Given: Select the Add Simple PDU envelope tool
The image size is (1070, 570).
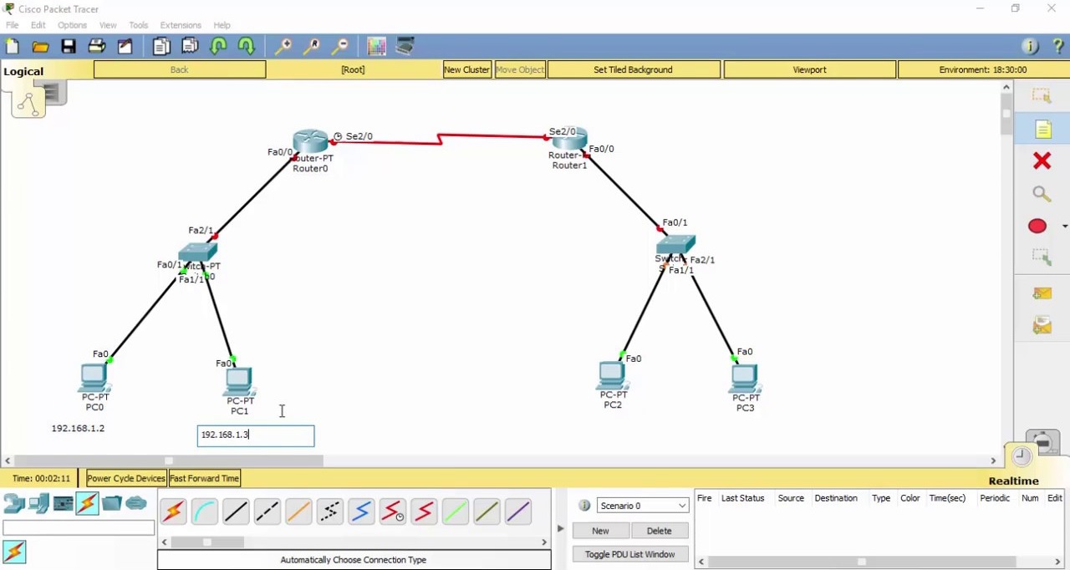Looking at the screenshot, I should pos(1041,293).
